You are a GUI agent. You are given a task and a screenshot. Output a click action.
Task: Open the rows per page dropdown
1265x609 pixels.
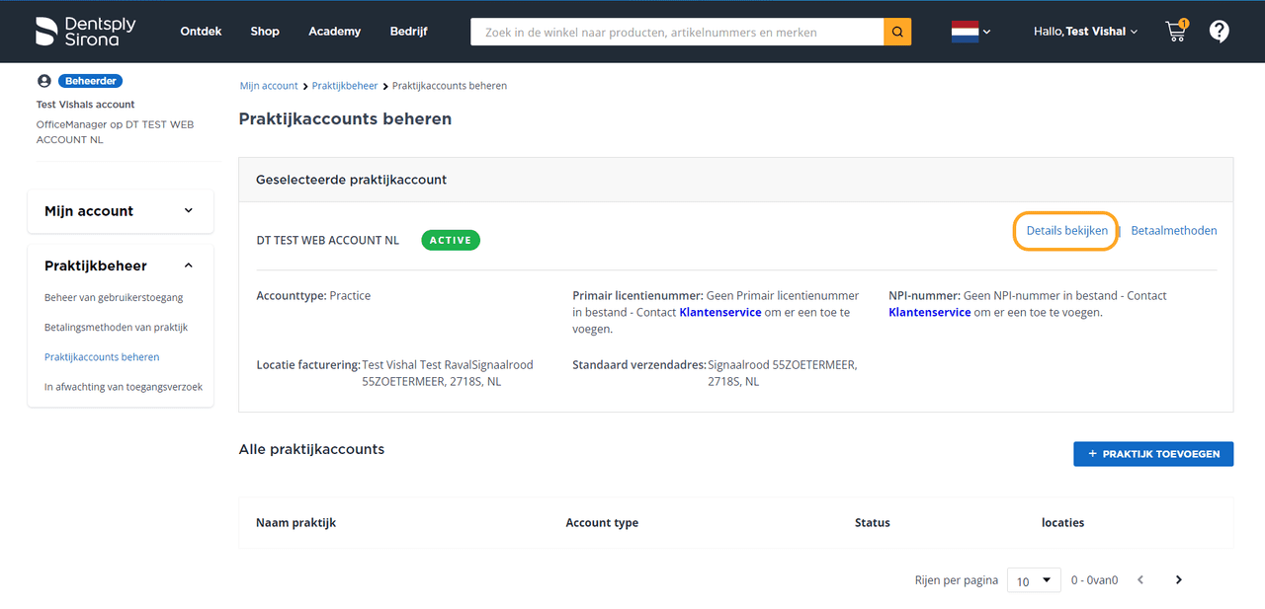pyautogui.click(x=1033, y=580)
